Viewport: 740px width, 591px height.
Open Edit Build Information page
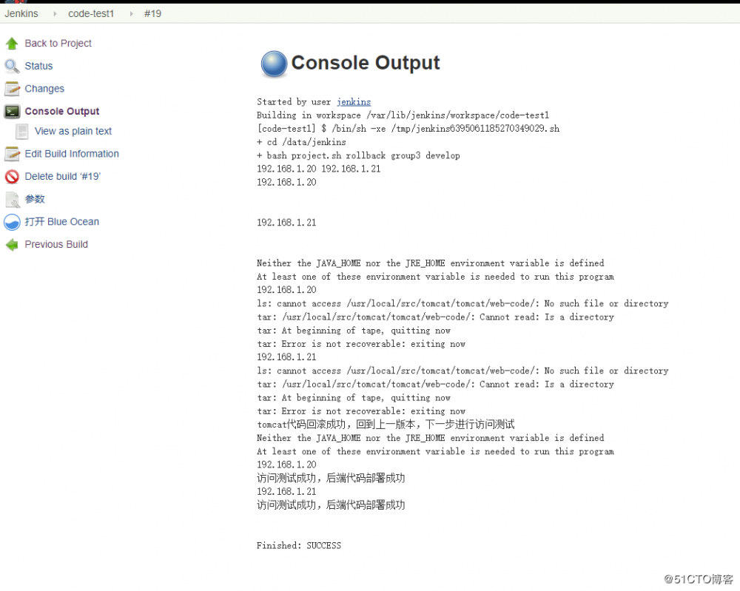tap(72, 154)
